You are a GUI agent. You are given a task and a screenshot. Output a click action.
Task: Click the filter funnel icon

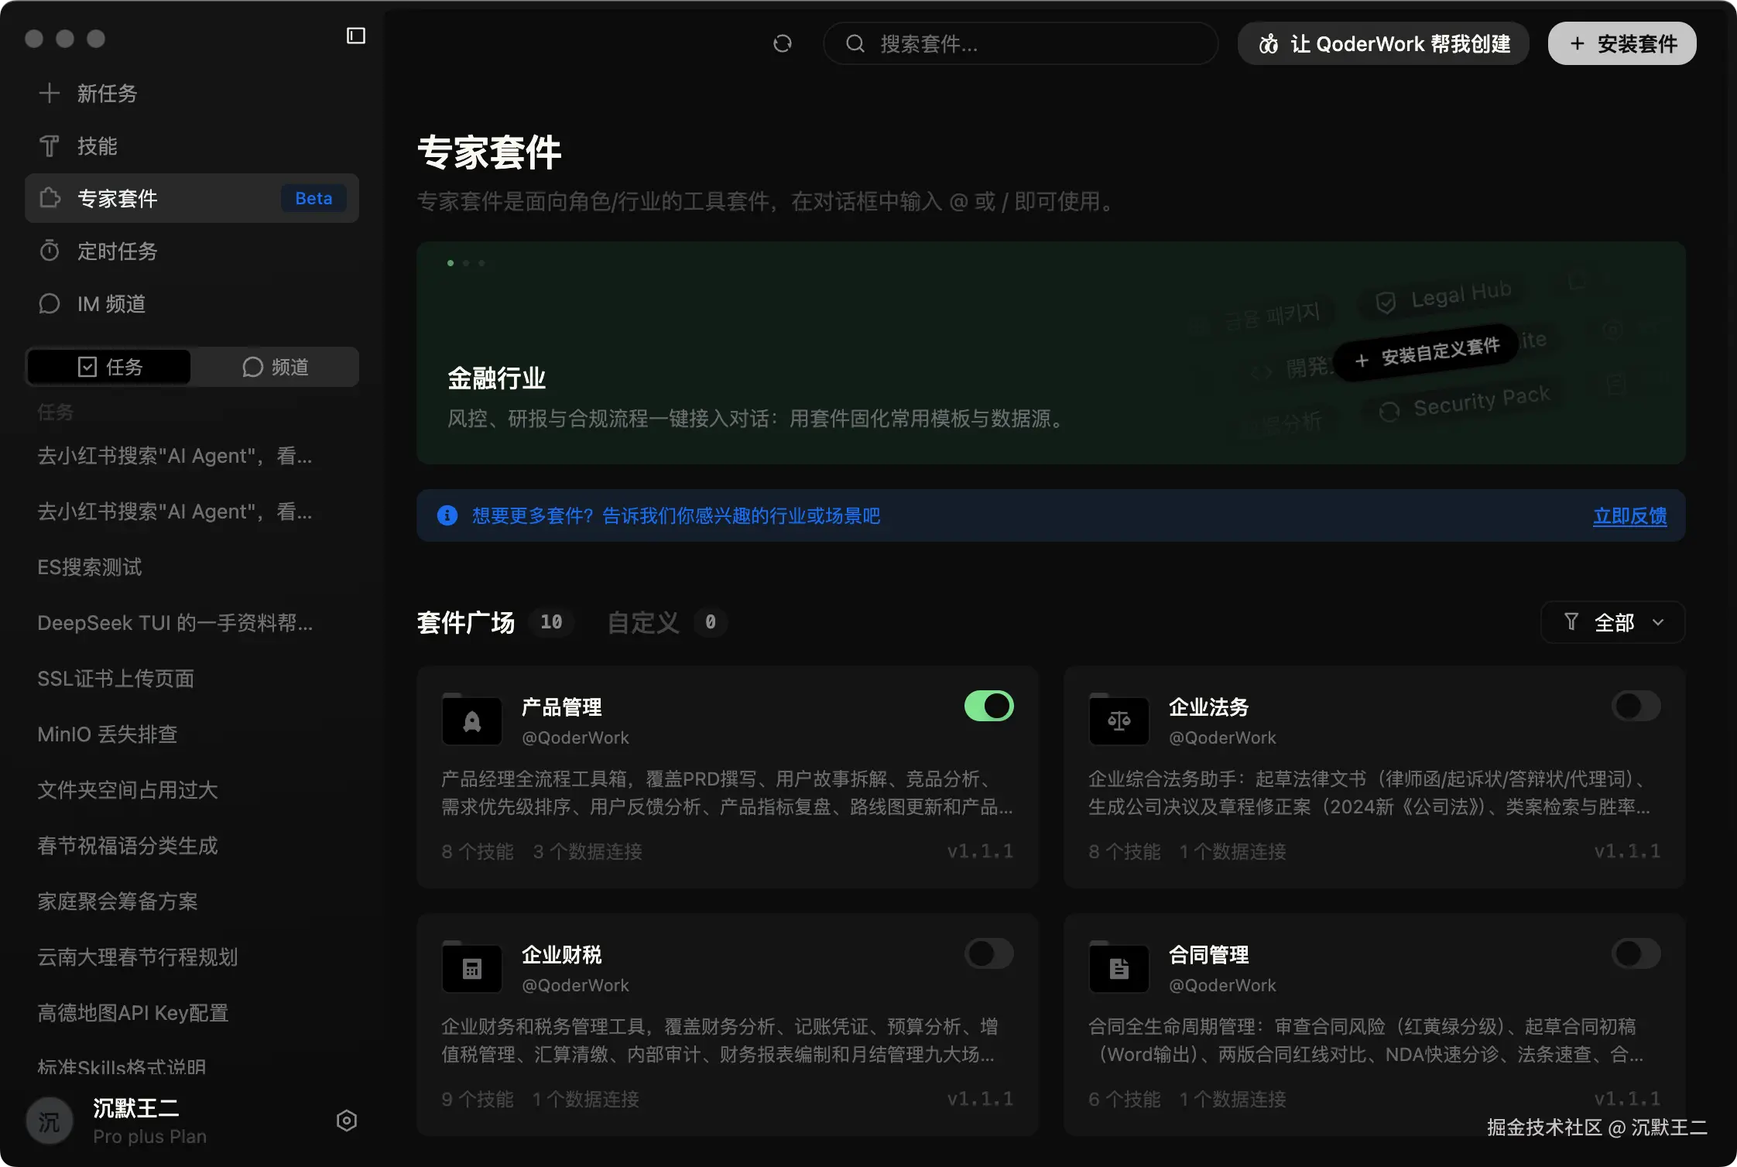click(1571, 621)
